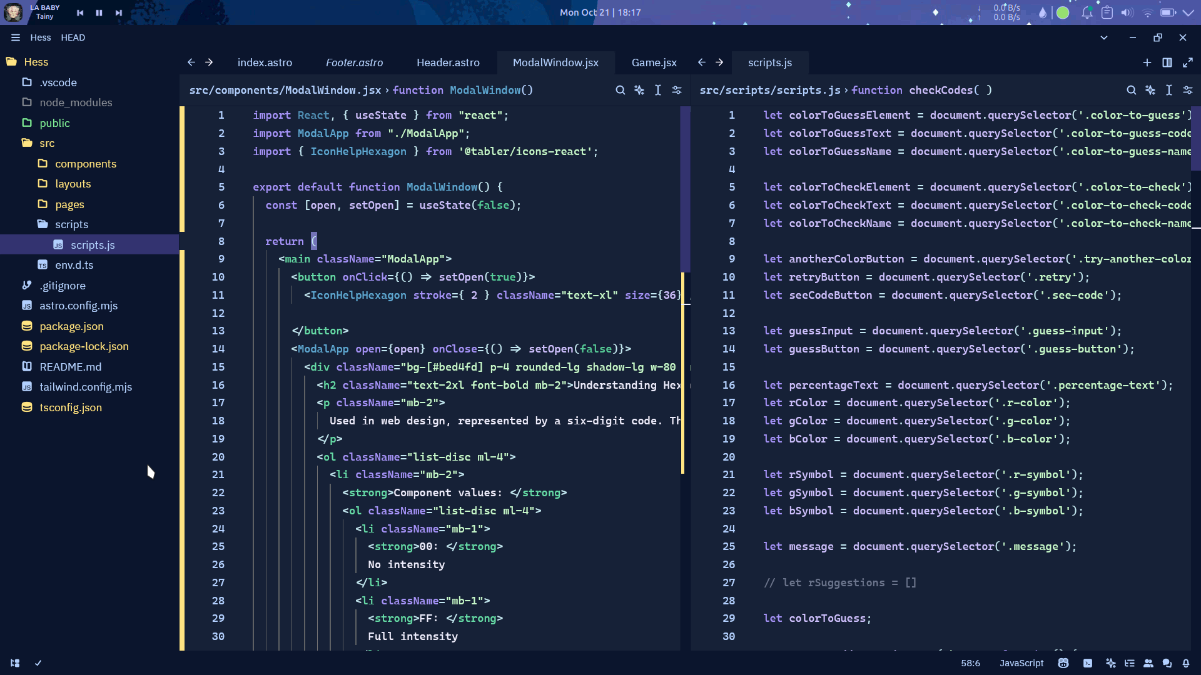Toggle the collaboration panel
1201x675 pixels.
click(1148, 663)
